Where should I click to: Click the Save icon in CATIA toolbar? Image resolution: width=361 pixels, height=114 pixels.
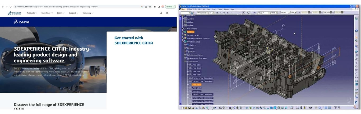click(189, 108)
